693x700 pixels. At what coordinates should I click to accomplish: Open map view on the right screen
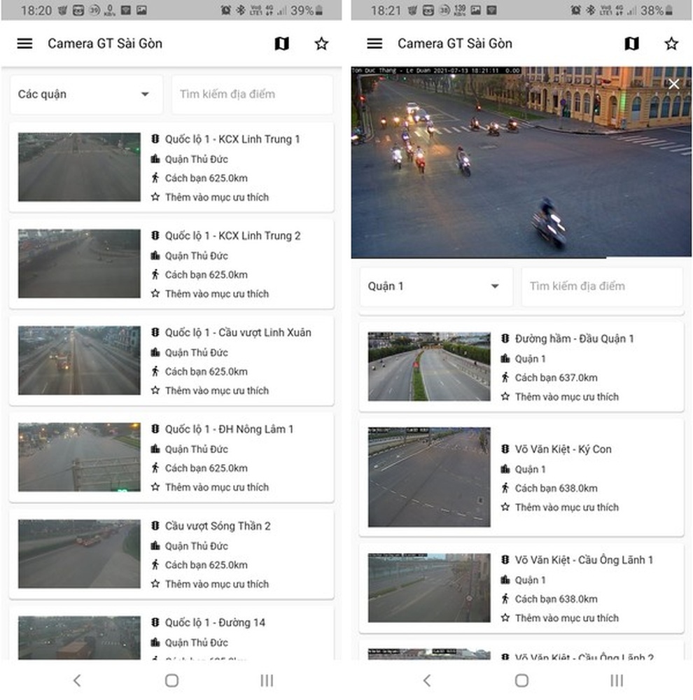[632, 43]
